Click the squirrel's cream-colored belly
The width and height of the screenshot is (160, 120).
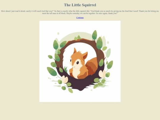click(76, 73)
